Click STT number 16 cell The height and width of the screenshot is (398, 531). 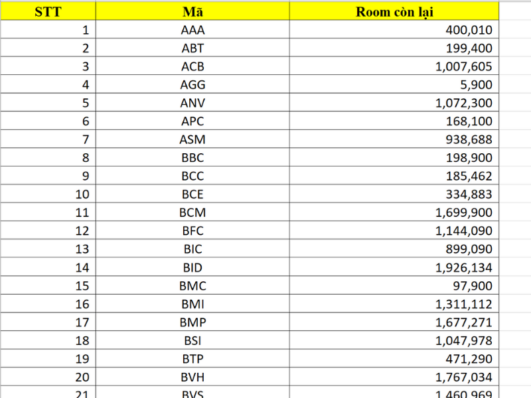point(48,304)
